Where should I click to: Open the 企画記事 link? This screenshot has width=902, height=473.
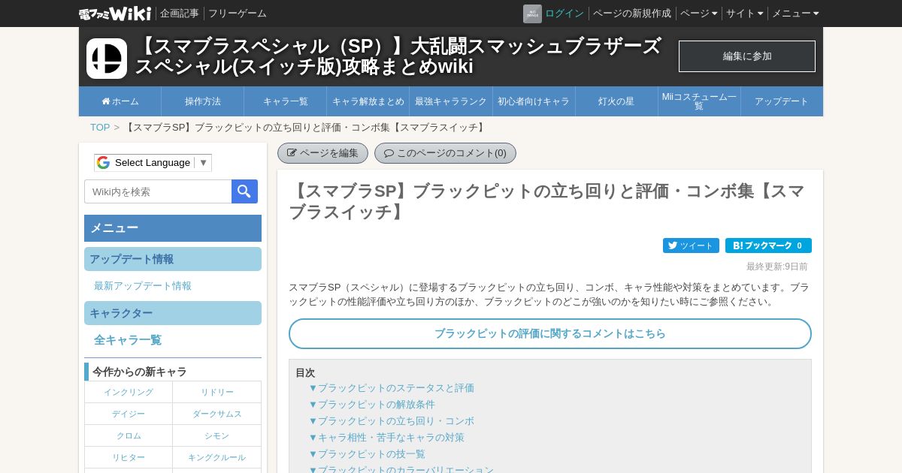point(180,14)
